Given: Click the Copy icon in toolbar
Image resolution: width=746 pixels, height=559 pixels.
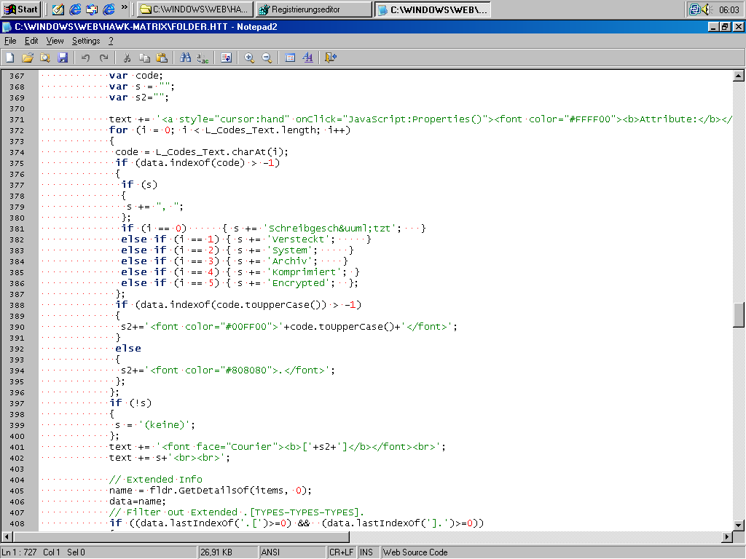Looking at the screenshot, I should click(x=144, y=58).
